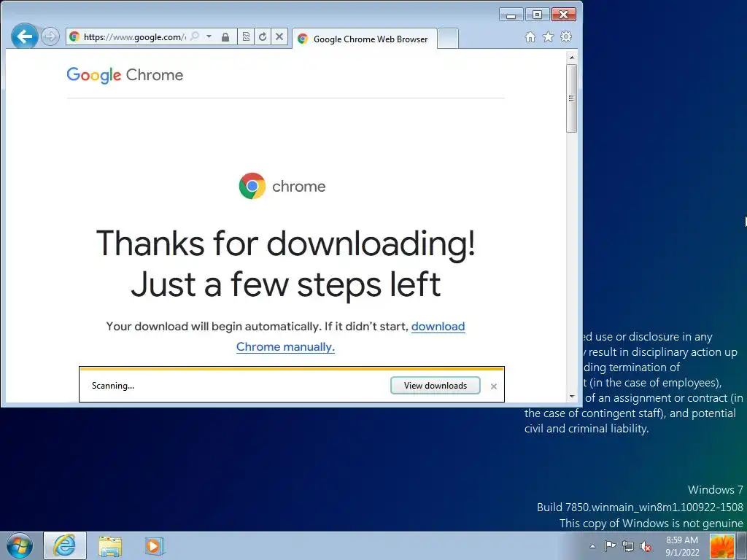Click the Chrome favicon in the address bar

pos(74,36)
